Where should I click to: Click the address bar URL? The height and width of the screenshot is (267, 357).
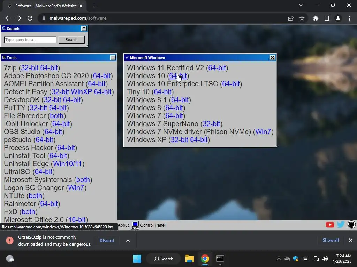(78, 18)
